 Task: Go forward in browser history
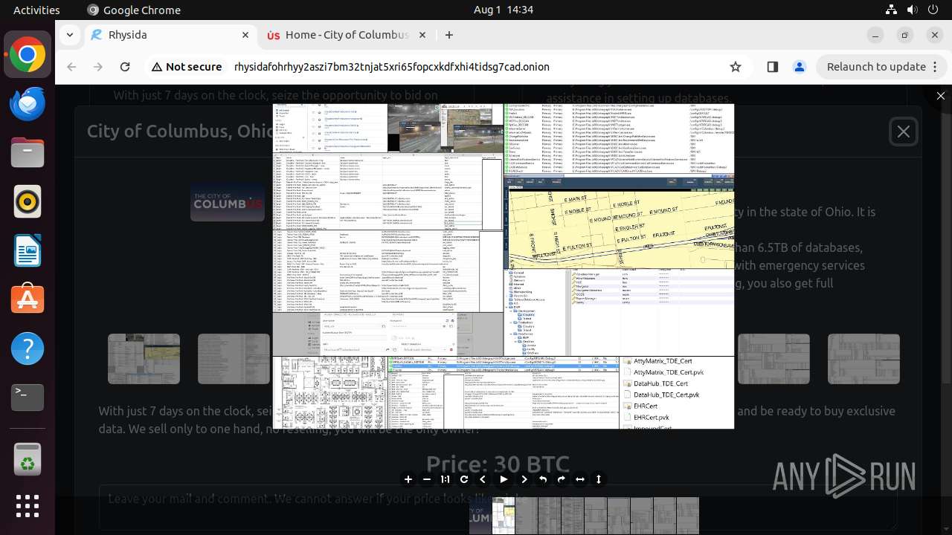click(x=98, y=67)
